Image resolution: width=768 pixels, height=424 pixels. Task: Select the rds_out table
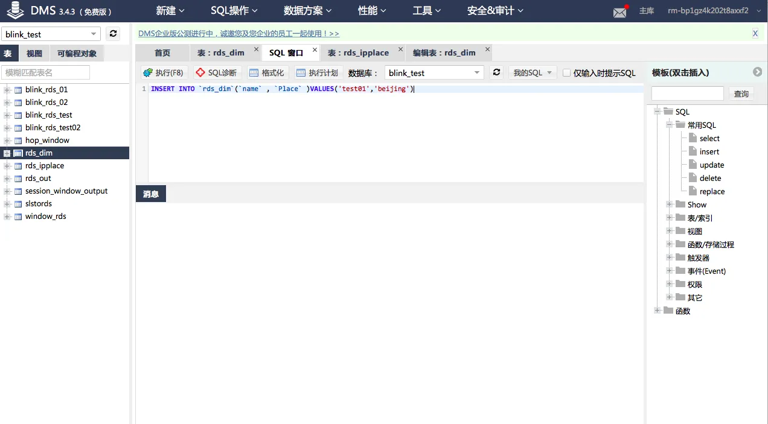point(38,179)
